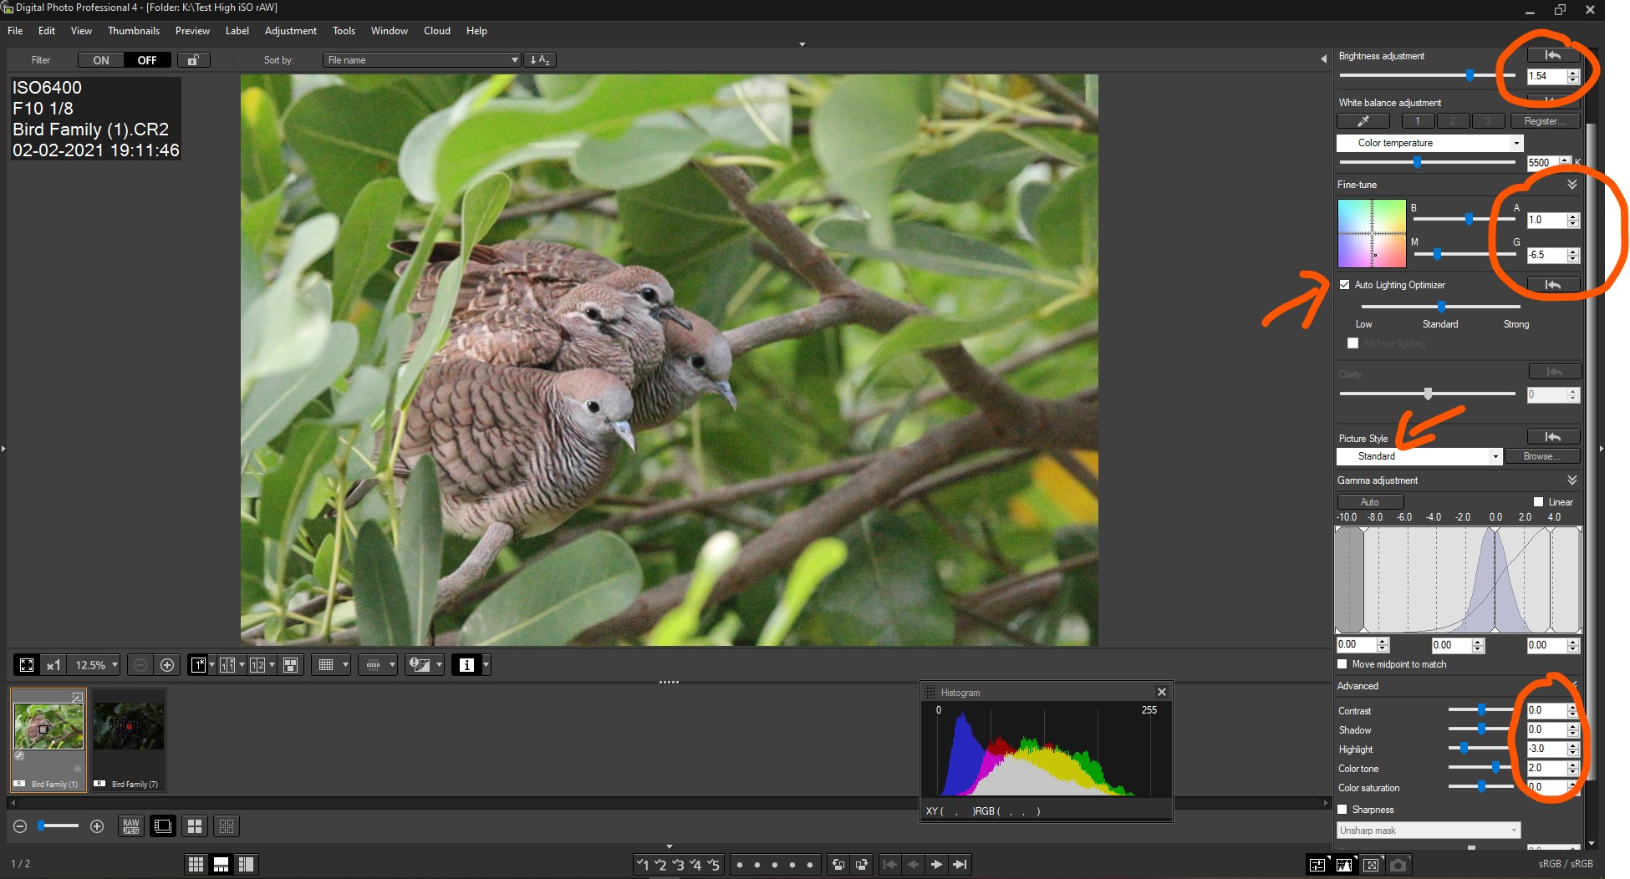The height and width of the screenshot is (879, 1630).
Task: Open the Adjustment menu
Action: click(290, 31)
